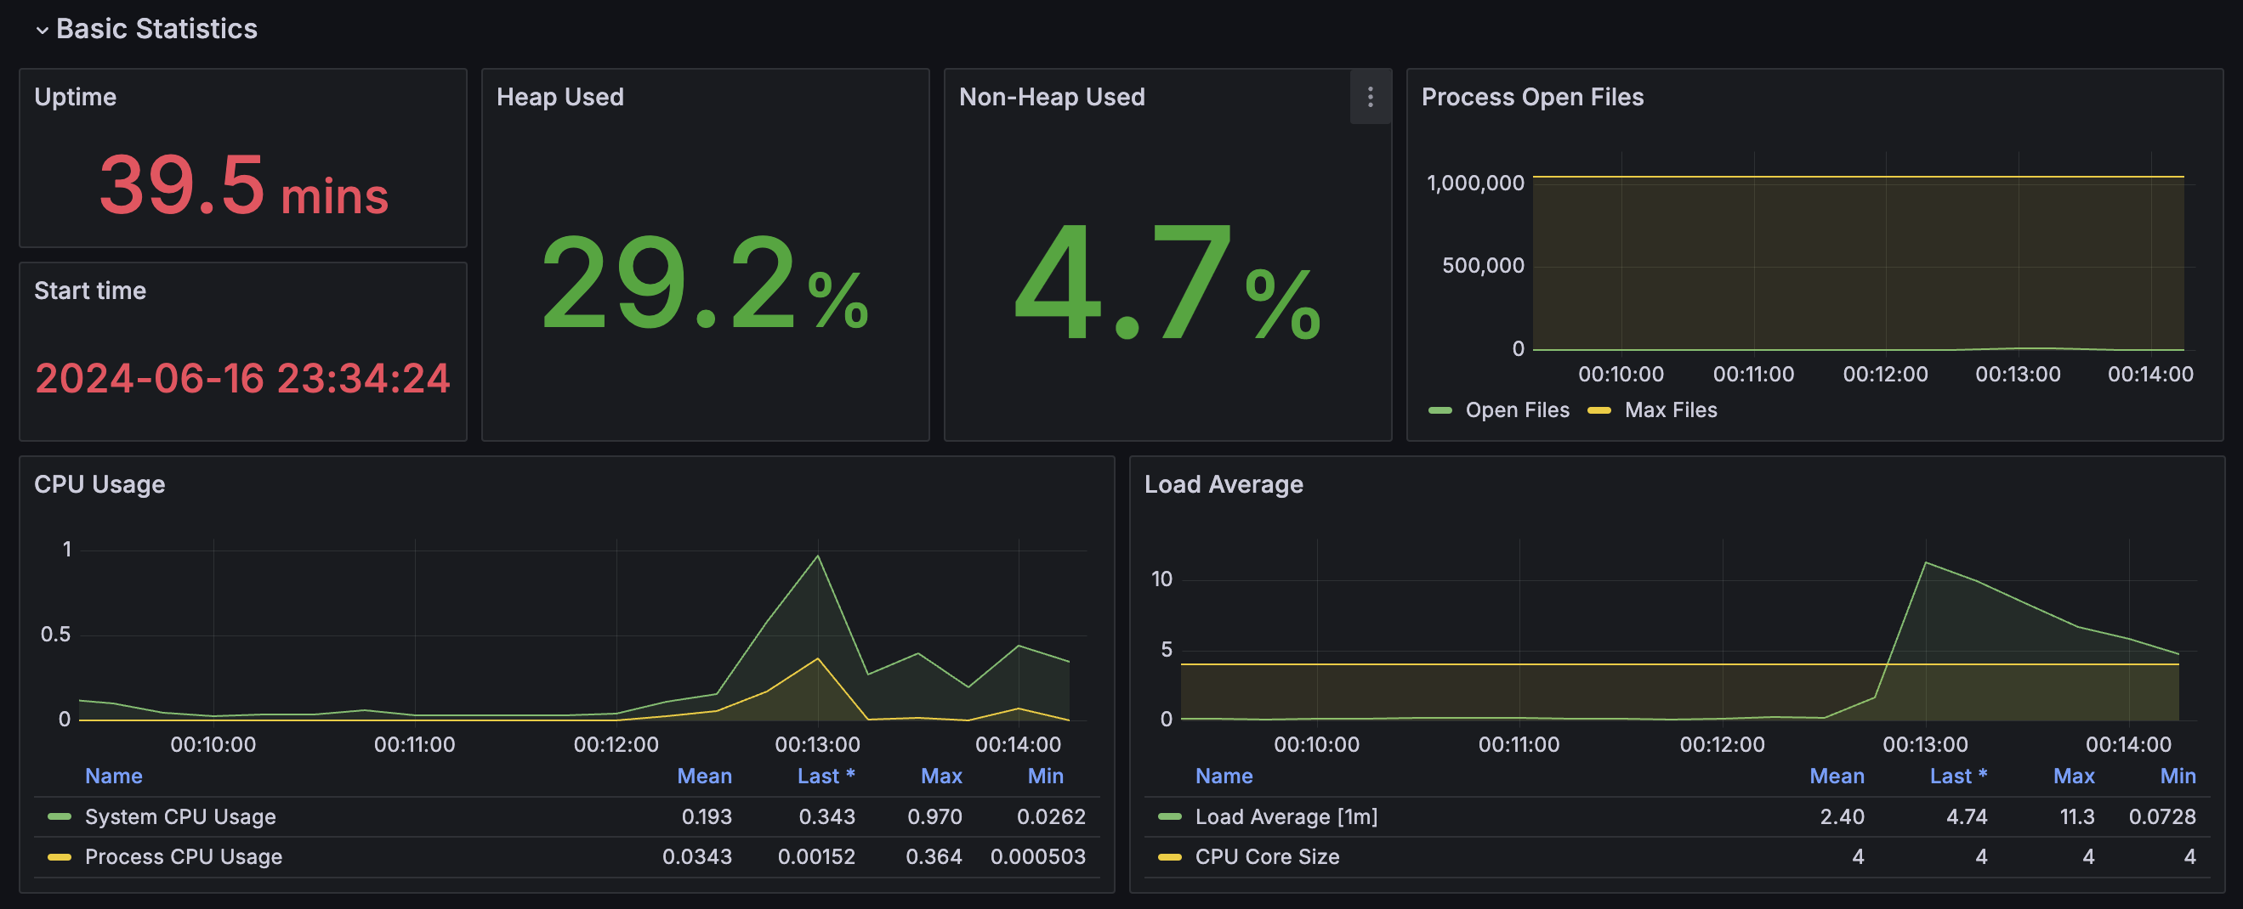Click the CPU Usage peak at 00:13:00
The height and width of the screenshot is (909, 2243).
[x=818, y=556]
